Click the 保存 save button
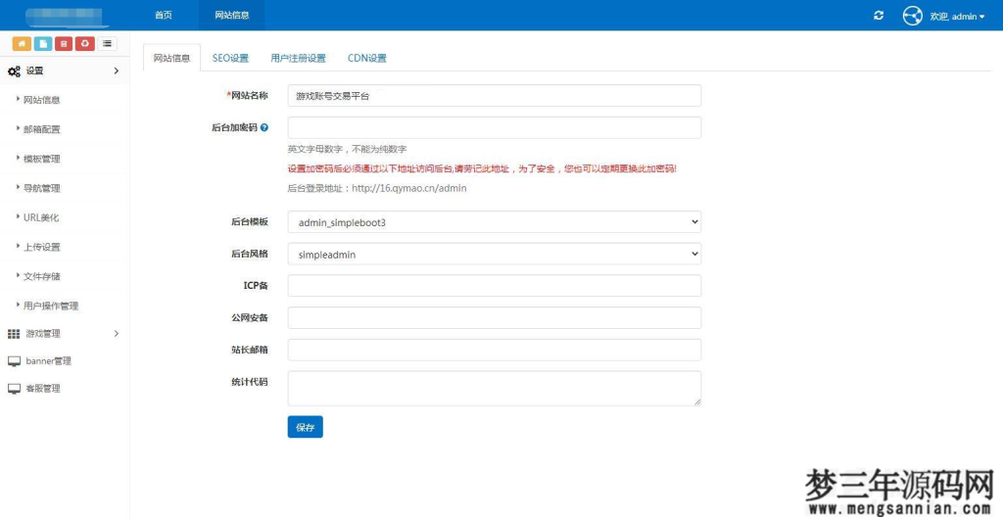The width and height of the screenshot is (1003, 519). point(306,427)
